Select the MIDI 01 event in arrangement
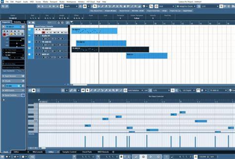235x159 pixels. click(x=147, y=56)
